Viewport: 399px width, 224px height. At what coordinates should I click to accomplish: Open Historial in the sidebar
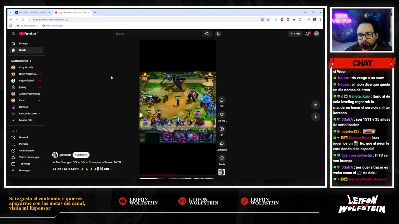coord(26,138)
